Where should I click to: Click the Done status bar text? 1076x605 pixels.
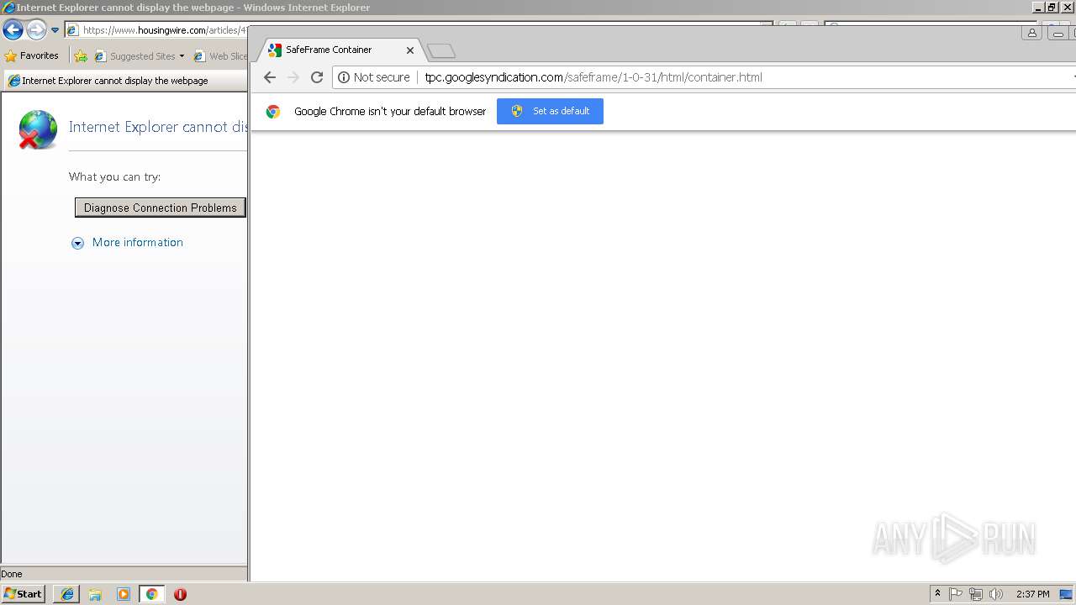tap(12, 574)
